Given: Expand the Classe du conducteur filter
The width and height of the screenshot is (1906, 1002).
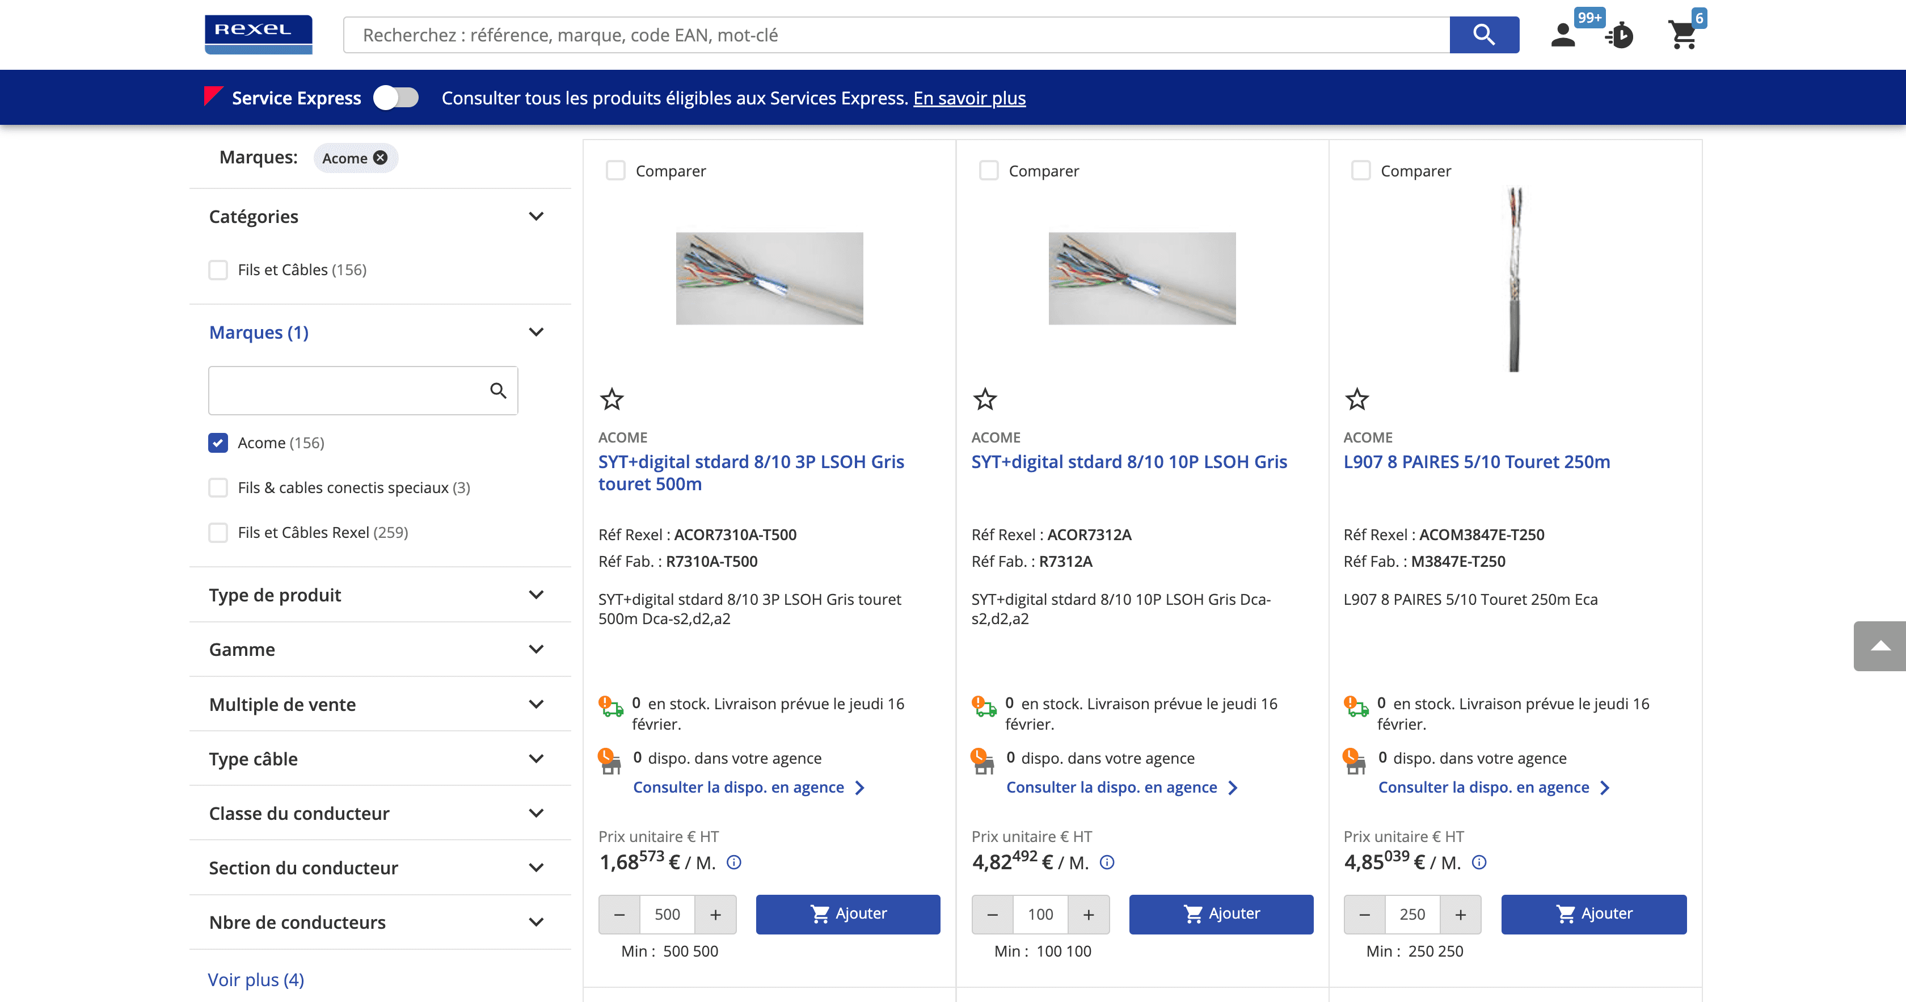Looking at the screenshot, I should pyautogui.click(x=537, y=813).
